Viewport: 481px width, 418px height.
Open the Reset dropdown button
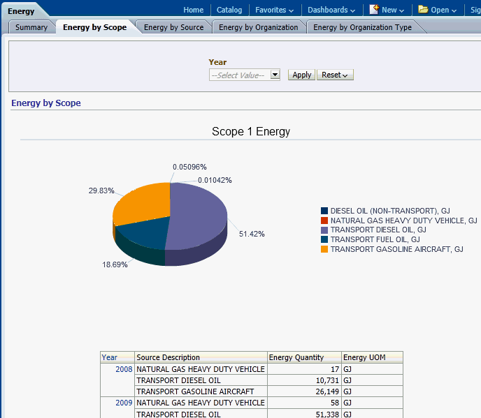coord(335,75)
